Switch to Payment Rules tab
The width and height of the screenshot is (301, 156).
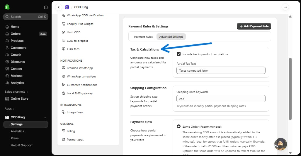click(143, 37)
